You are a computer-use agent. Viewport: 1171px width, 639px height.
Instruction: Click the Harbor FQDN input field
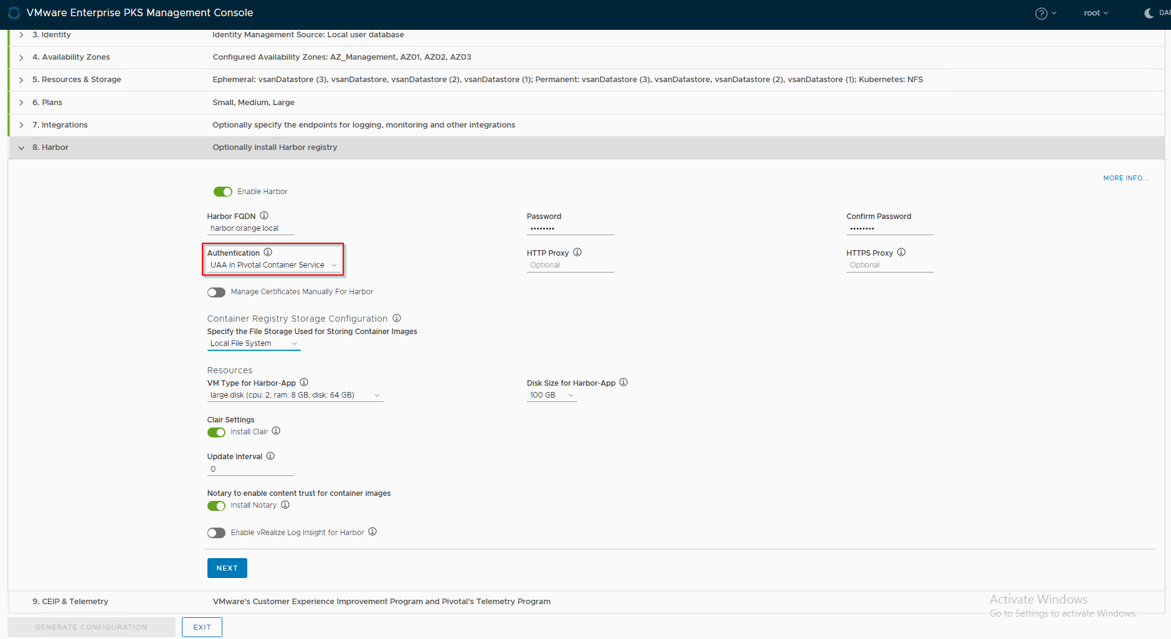point(250,228)
